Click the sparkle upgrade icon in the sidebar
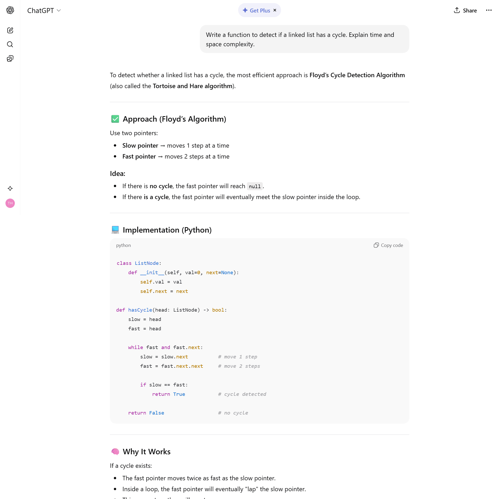This screenshot has height=499, width=499. tap(10, 188)
